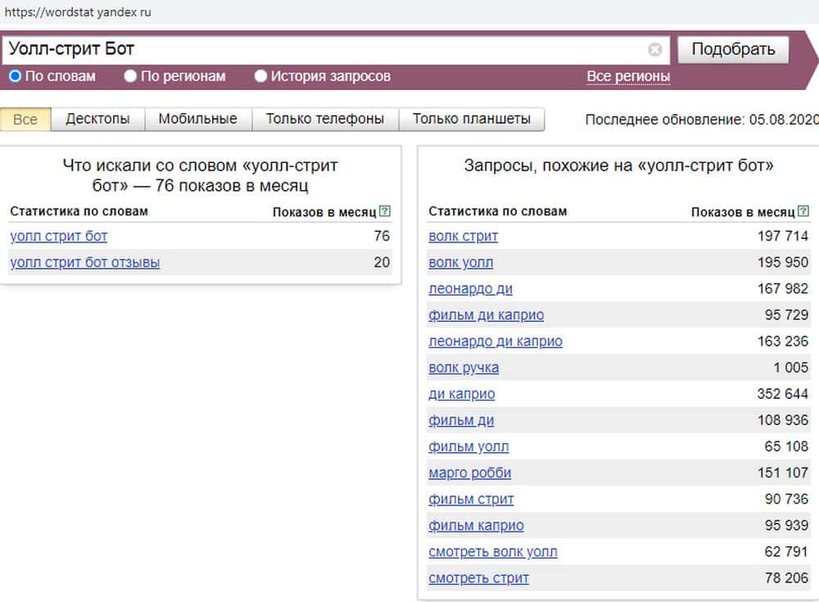Click the 'Запросы, похожие на' heading
This screenshot has width=819, height=602.
[618, 165]
